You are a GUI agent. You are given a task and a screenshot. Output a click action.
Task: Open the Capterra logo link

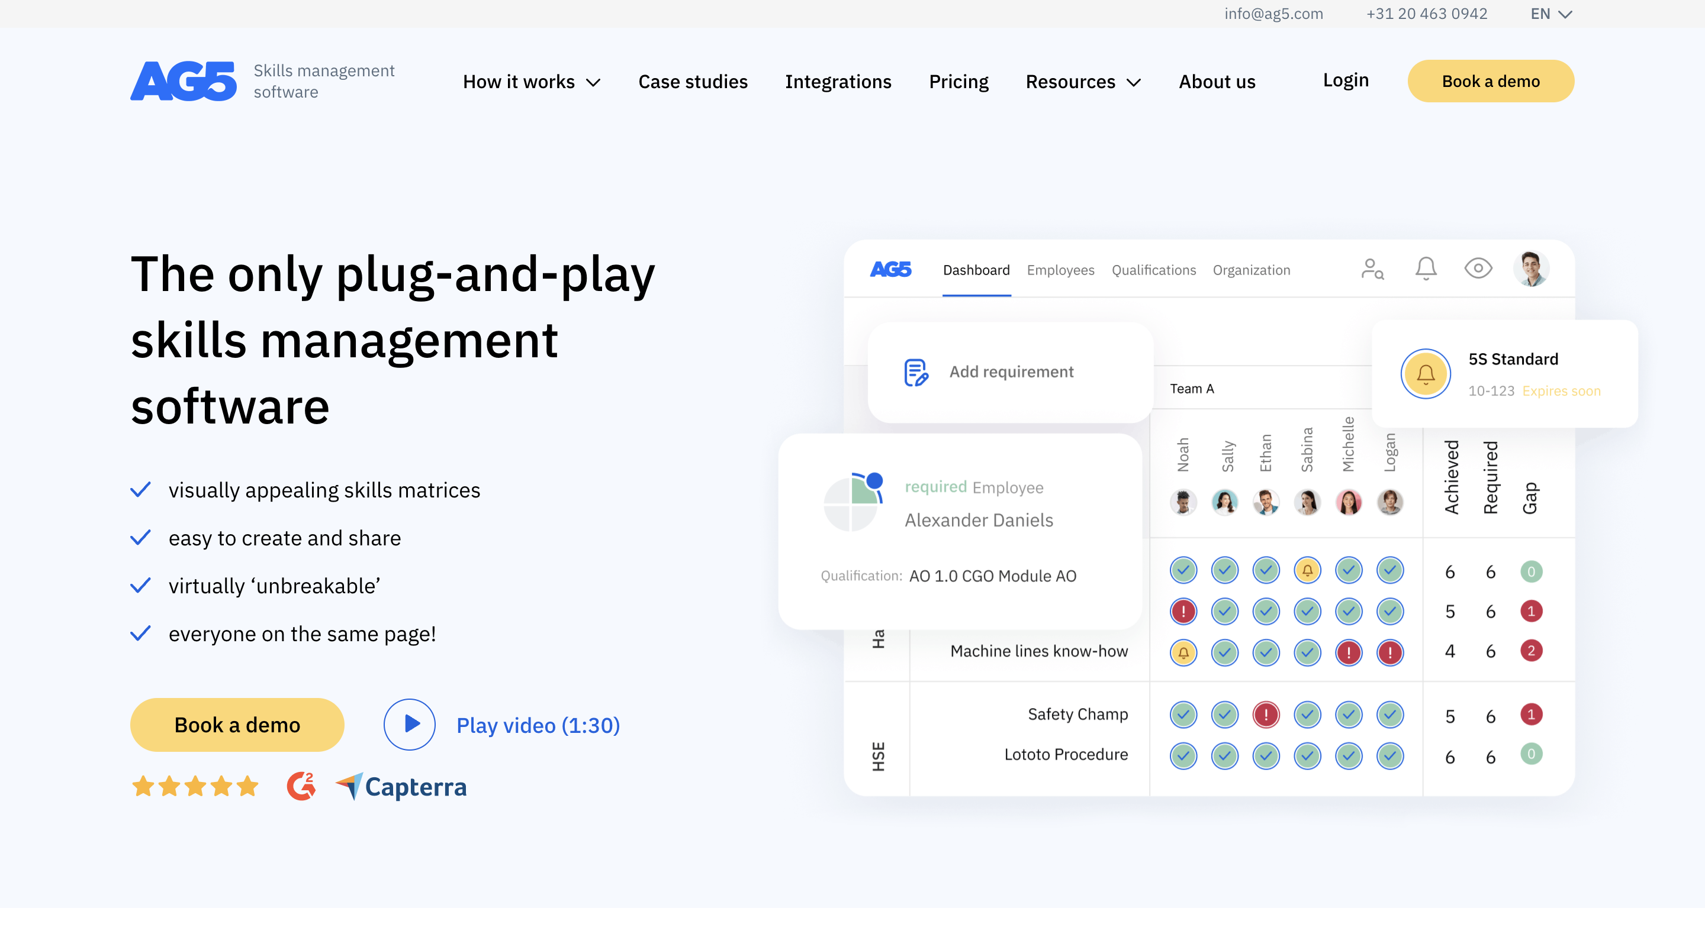(402, 787)
